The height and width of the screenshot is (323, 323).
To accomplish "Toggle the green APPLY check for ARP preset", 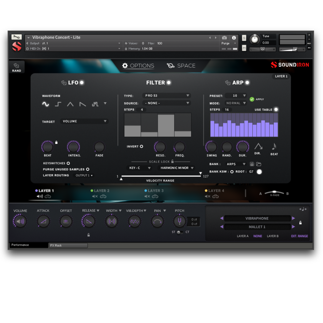I will (x=253, y=99).
